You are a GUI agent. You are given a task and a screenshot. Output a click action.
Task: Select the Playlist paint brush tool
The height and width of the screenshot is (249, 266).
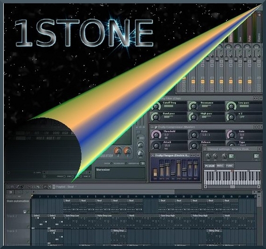coord(21,187)
